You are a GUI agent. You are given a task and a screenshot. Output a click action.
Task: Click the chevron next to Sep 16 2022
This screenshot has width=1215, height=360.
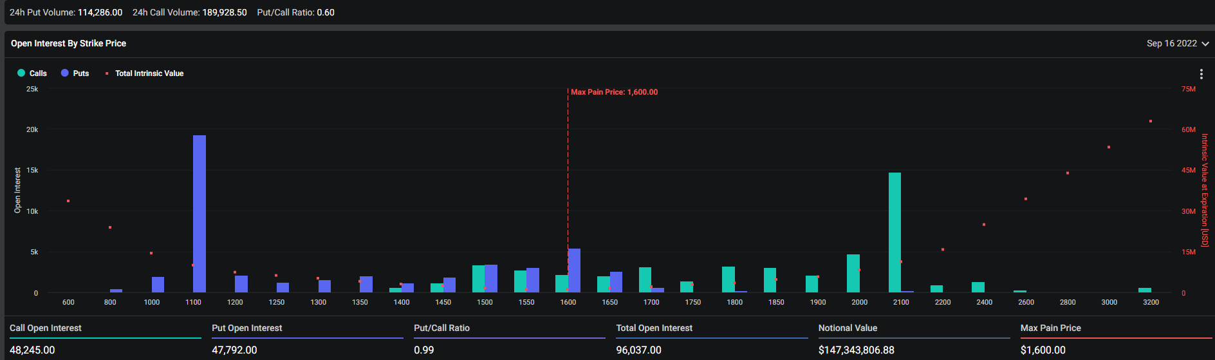(x=1205, y=44)
